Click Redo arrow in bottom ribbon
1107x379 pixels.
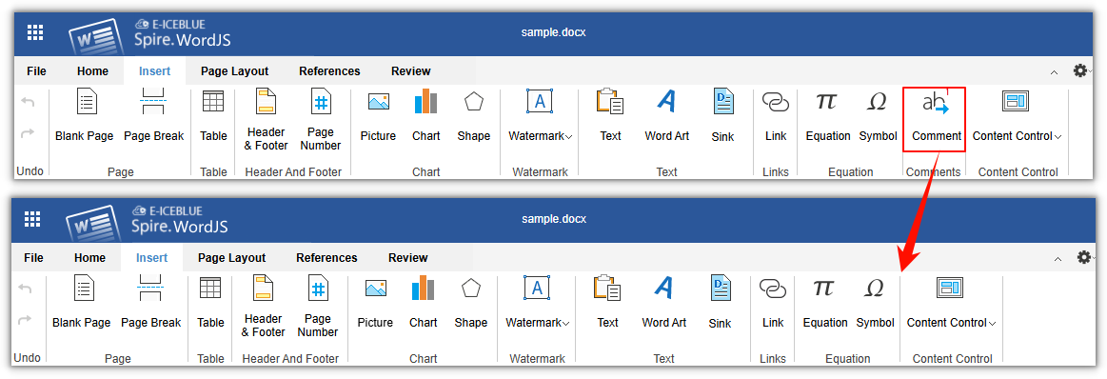click(x=25, y=320)
